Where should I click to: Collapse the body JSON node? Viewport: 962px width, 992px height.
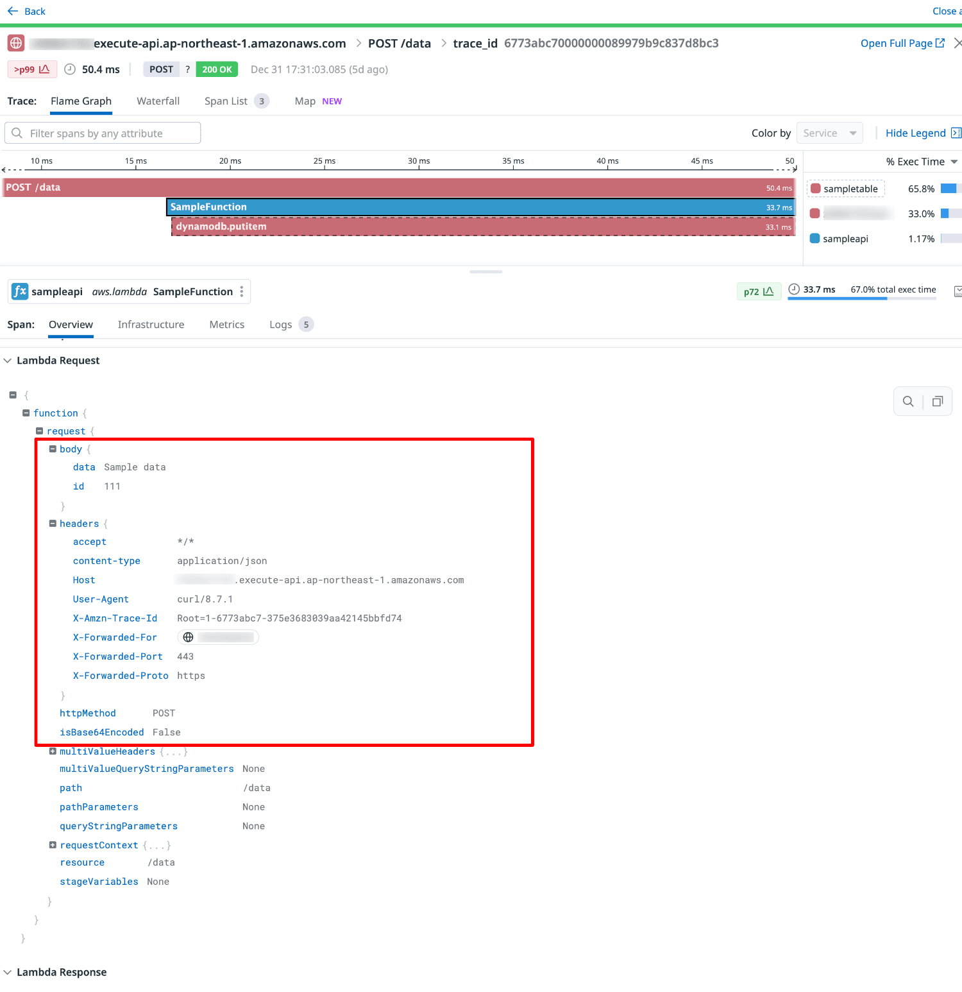pos(53,449)
